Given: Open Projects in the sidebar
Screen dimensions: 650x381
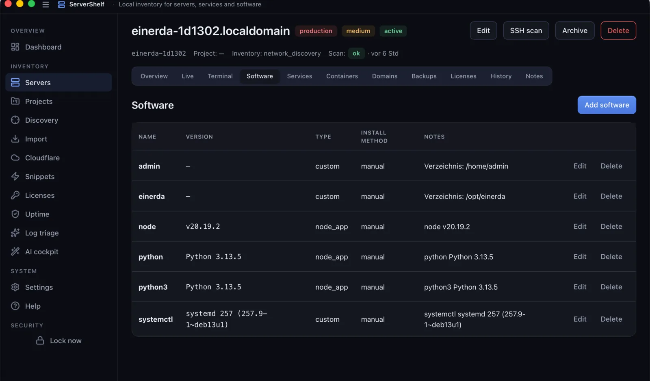Looking at the screenshot, I should (58, 101).
